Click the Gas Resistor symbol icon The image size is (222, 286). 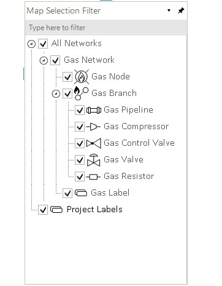(x=93, y=177)
